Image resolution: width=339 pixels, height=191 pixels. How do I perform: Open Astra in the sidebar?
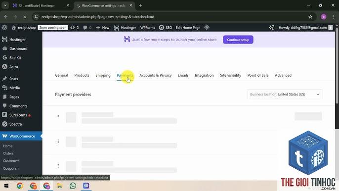[21, 67]
